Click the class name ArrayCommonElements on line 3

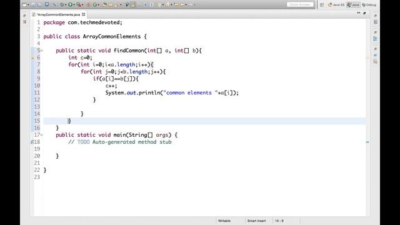112,36
